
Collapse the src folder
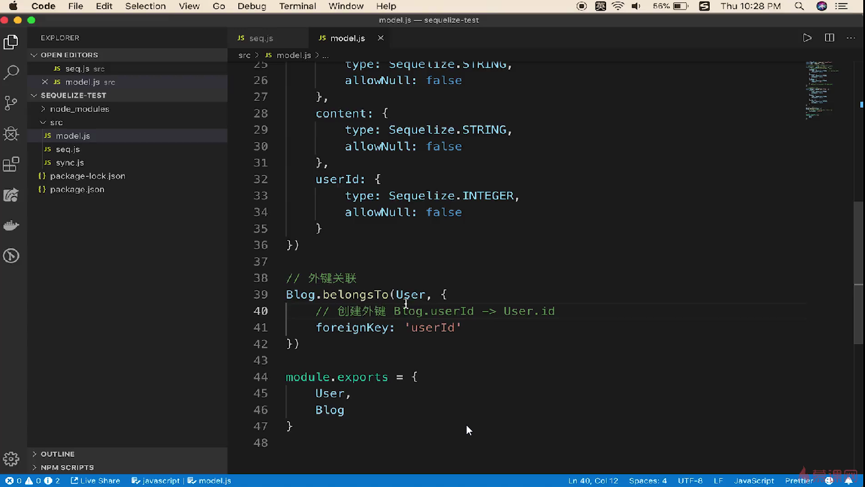pos(56,122)
